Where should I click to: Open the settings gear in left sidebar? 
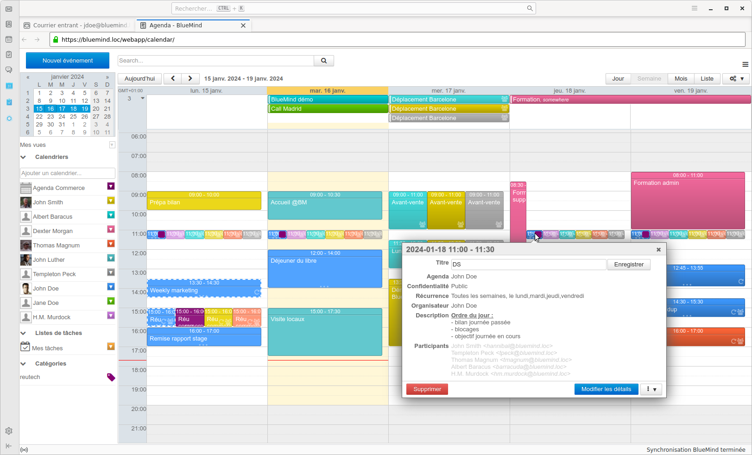pos(9,431)
